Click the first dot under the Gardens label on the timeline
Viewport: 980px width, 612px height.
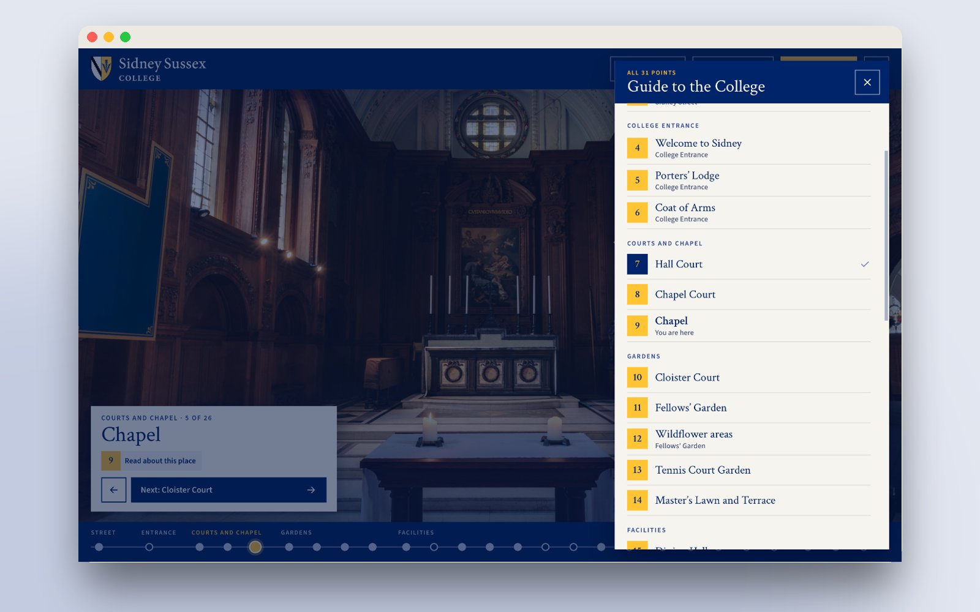[289, 547]
